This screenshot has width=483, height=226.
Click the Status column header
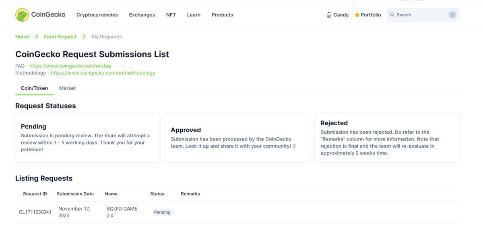coord(157,194)
